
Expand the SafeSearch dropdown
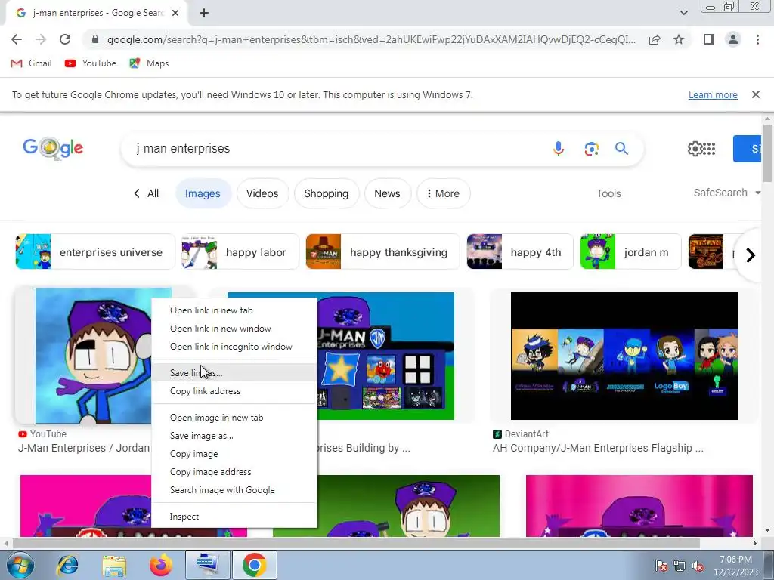pyautogui.click(x=726, y=193)
